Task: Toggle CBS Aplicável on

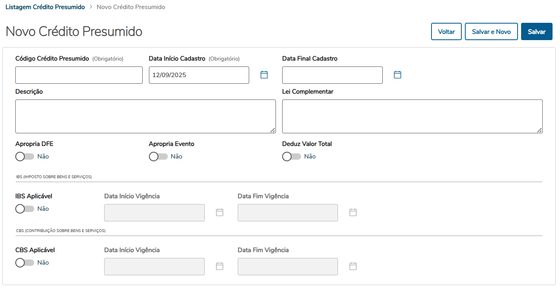Action: click(x=25, y=263)
